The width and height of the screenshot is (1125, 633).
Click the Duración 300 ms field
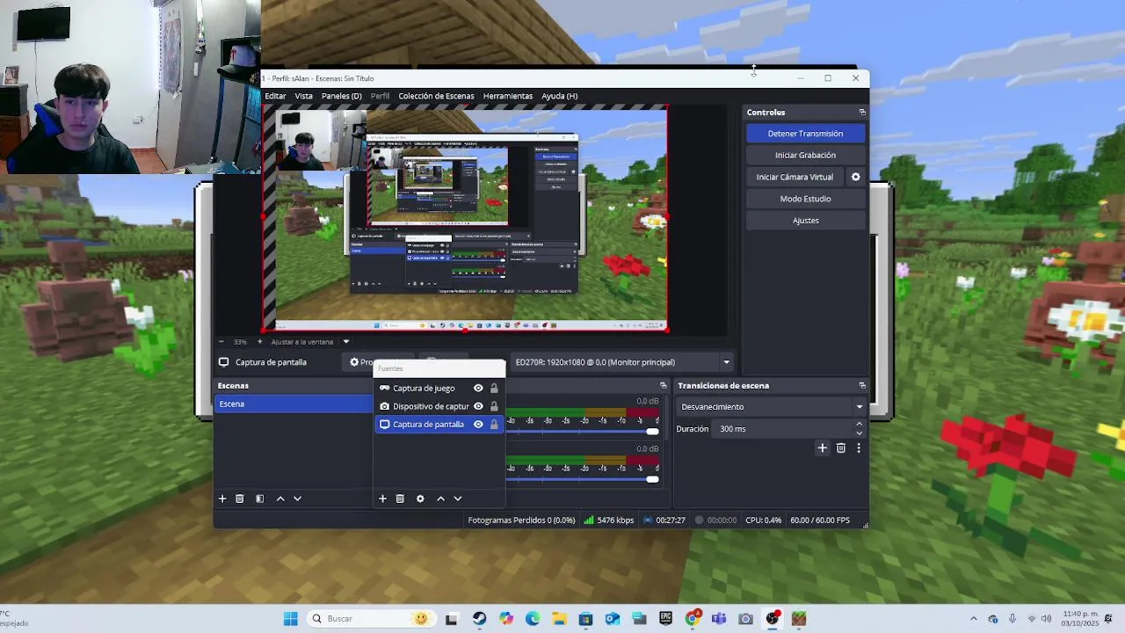(784, 429)
